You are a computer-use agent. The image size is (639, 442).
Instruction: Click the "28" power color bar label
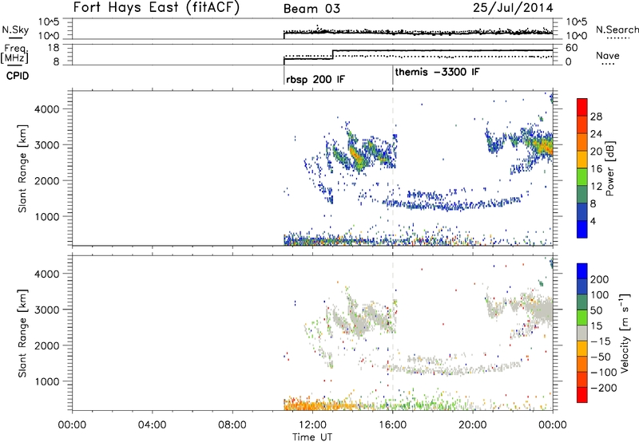(x=596, y=116)
